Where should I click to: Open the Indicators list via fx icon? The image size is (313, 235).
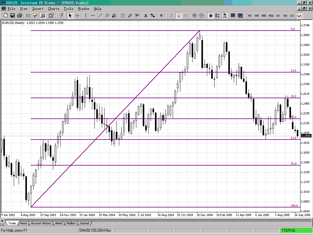(x=161, y=16)
